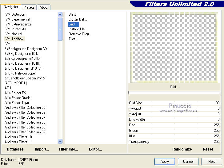The width and height of the screenshot is (224, 168).
Task: Open the About tab
Action: pos(44,7)
